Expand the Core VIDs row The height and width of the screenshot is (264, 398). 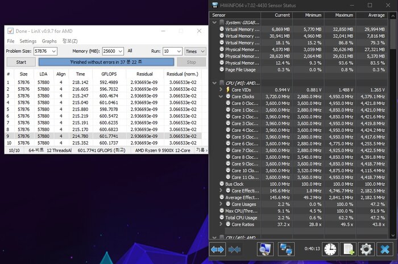(221, 90)
